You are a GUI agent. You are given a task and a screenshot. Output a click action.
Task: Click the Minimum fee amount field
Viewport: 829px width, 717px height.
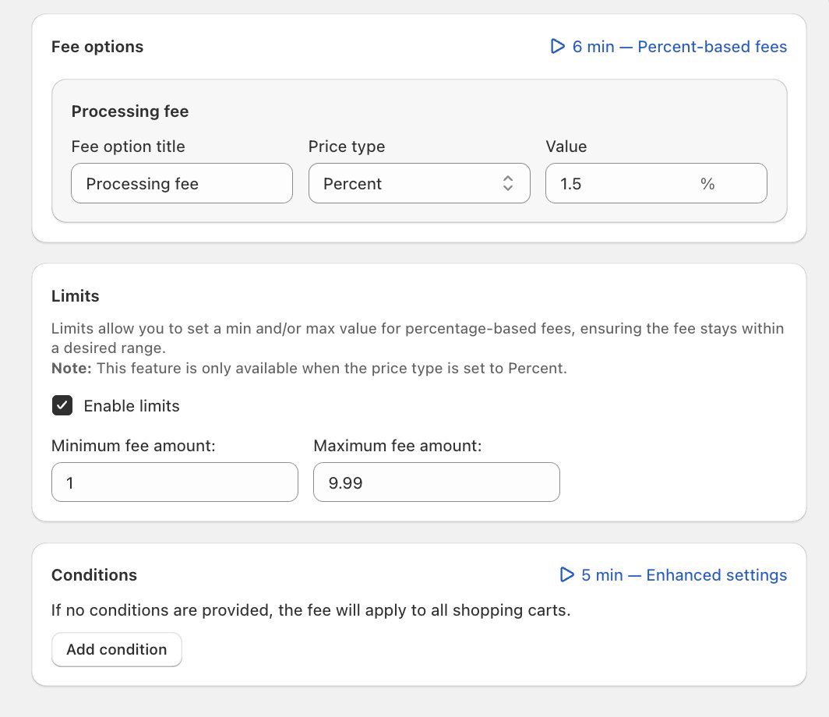pos(174,482)
